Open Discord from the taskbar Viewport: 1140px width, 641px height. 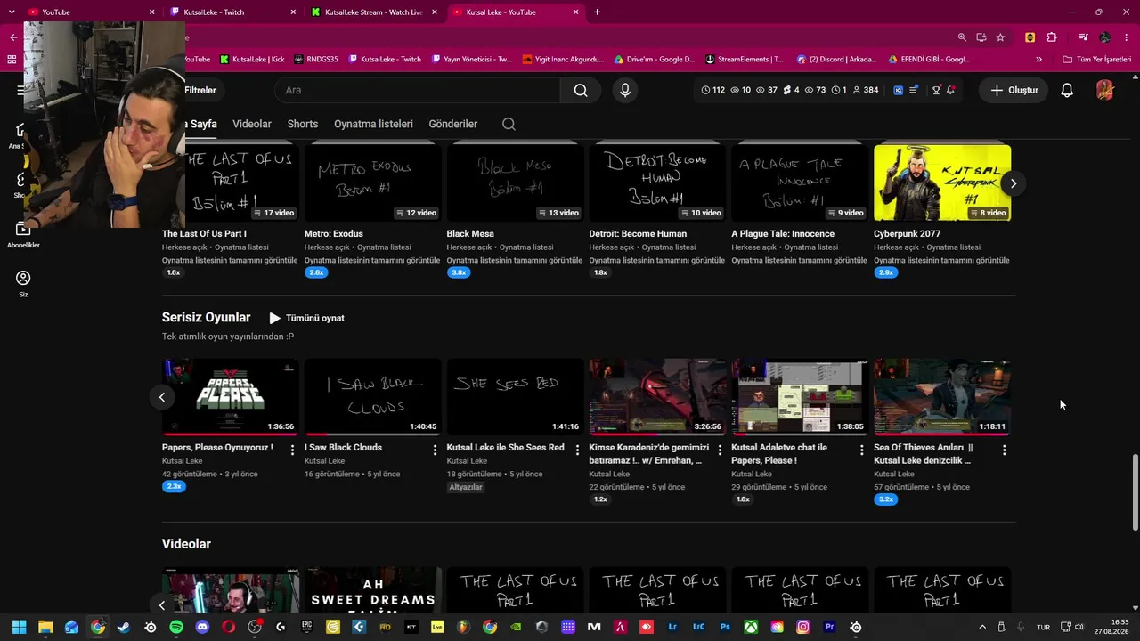[202, 627]
